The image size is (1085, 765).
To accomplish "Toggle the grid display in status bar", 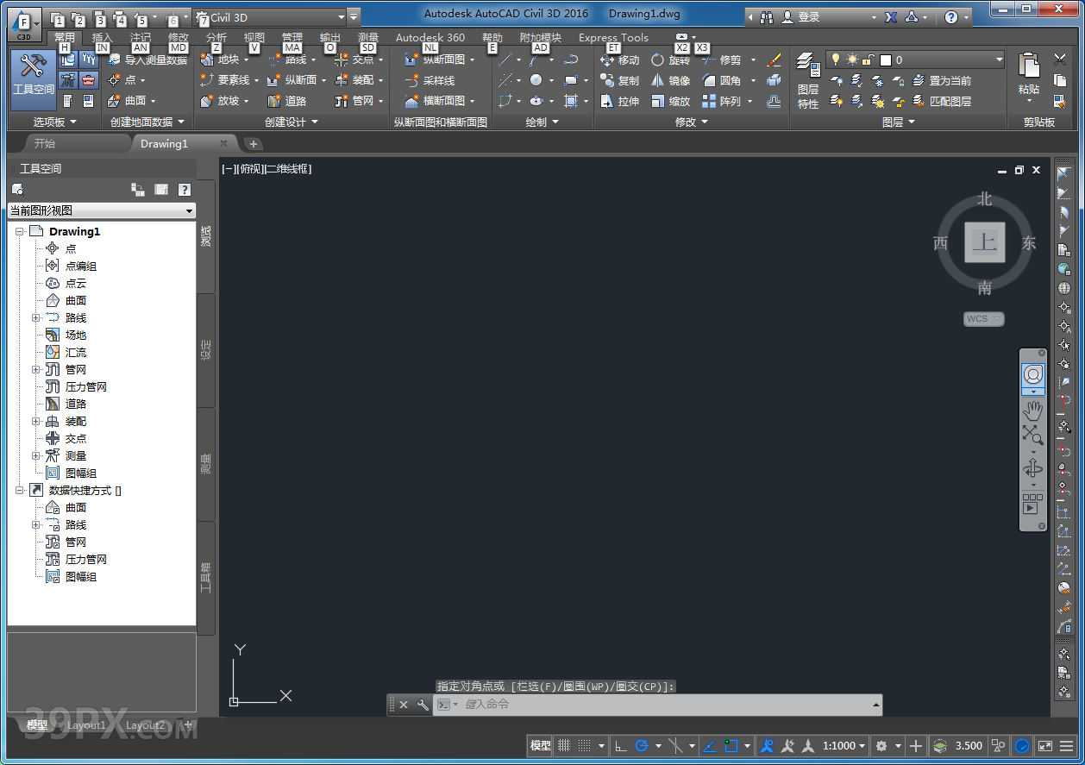I will [x=564, y=745].
